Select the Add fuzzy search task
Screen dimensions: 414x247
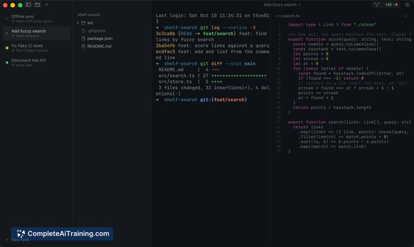pyautogui.click(x=36, y=33)
